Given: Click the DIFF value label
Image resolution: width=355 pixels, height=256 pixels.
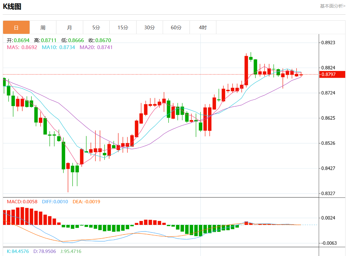Looking at the screenshot, I should pyautogui.click(x=55, y=202).
